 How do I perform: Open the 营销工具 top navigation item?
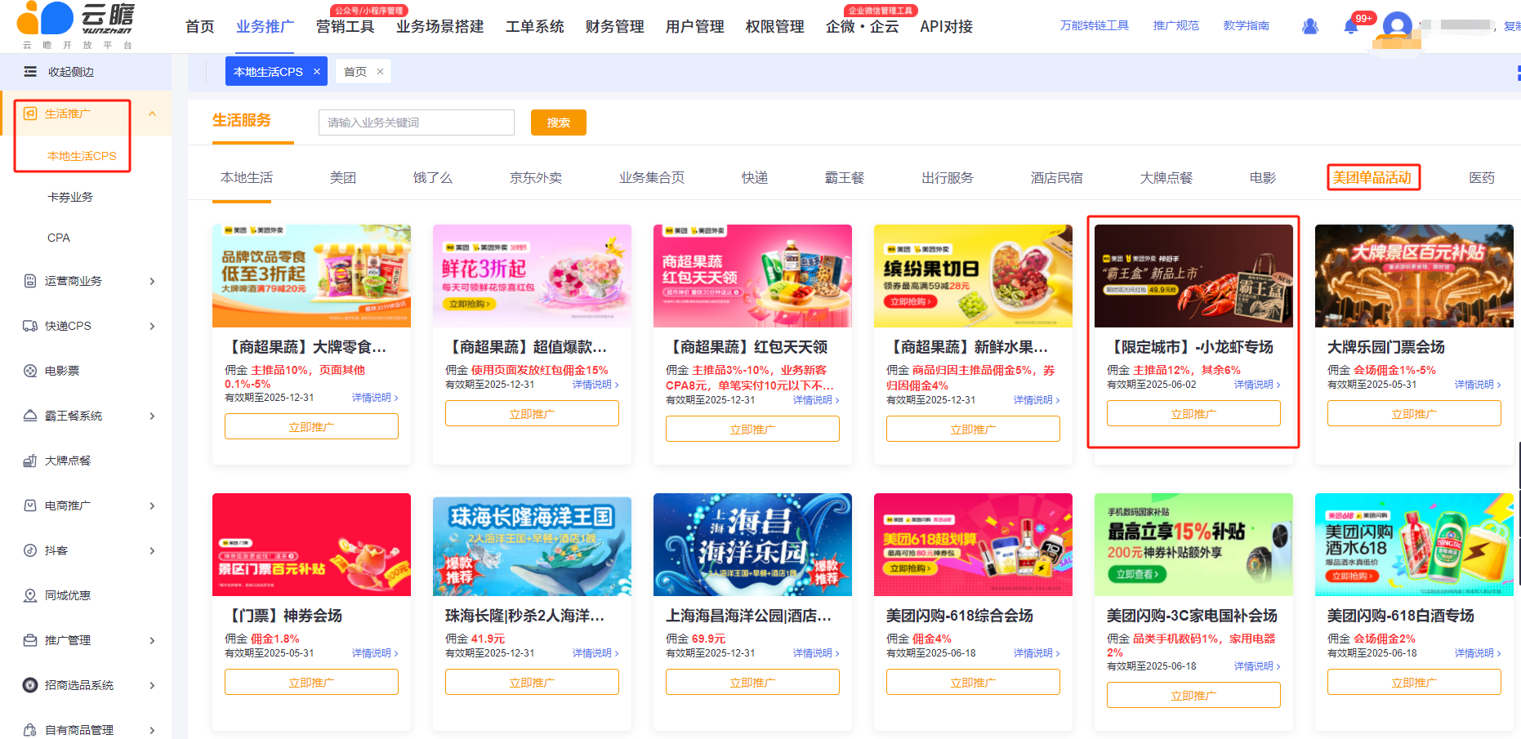point(346,27)
